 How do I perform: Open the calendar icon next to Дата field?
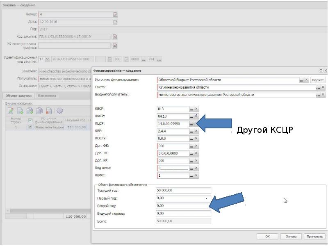tap(115, 22)
